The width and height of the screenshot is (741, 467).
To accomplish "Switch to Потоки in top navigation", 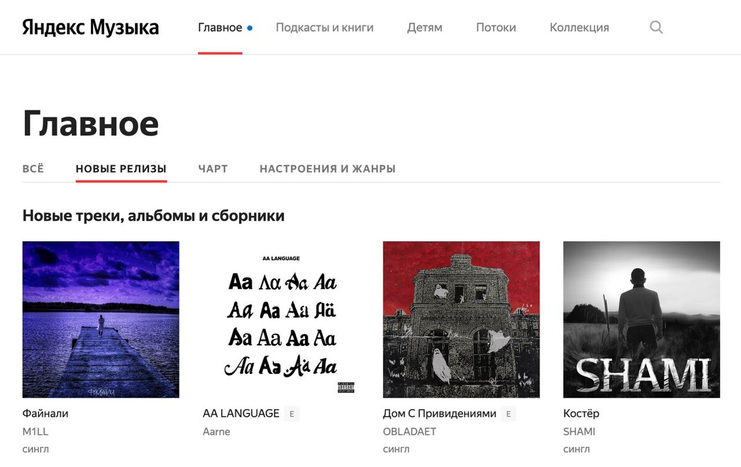I will click(x=496, y=28).
